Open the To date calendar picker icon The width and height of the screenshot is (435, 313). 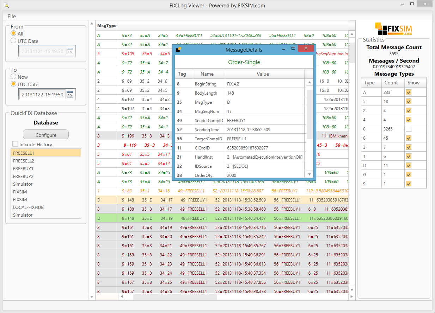(x=70, y=94)
